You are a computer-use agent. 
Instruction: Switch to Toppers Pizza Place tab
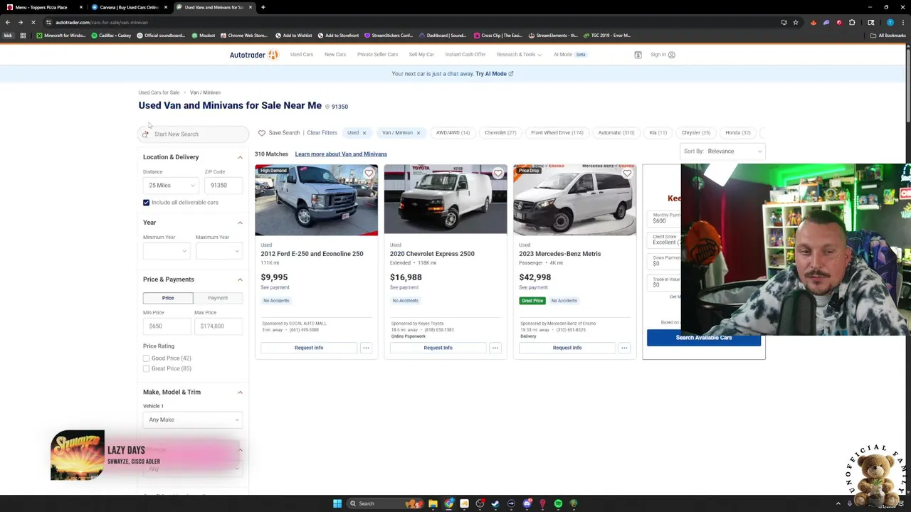(43, 7)
